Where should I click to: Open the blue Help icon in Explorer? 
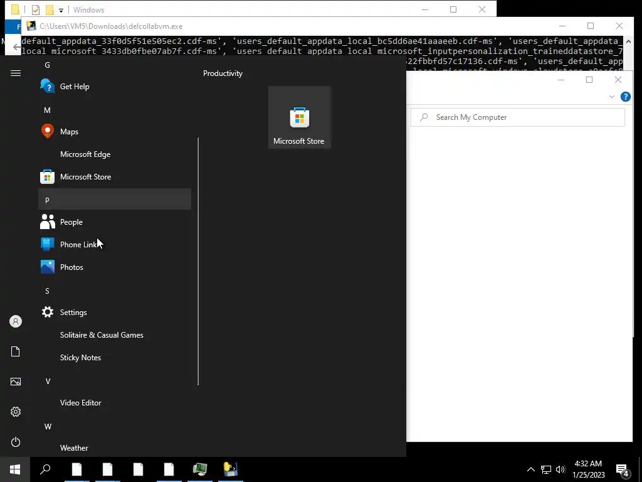click(x=625, y=97)
